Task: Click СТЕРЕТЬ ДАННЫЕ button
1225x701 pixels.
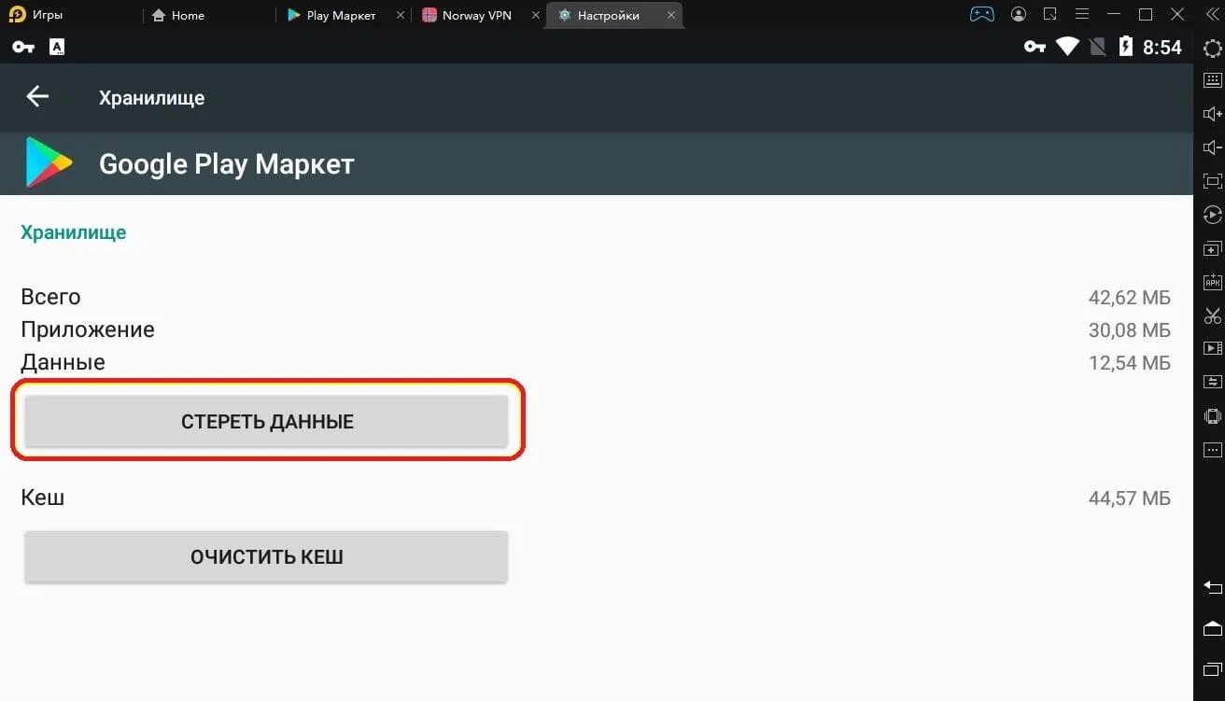Action: coord(267,421)
